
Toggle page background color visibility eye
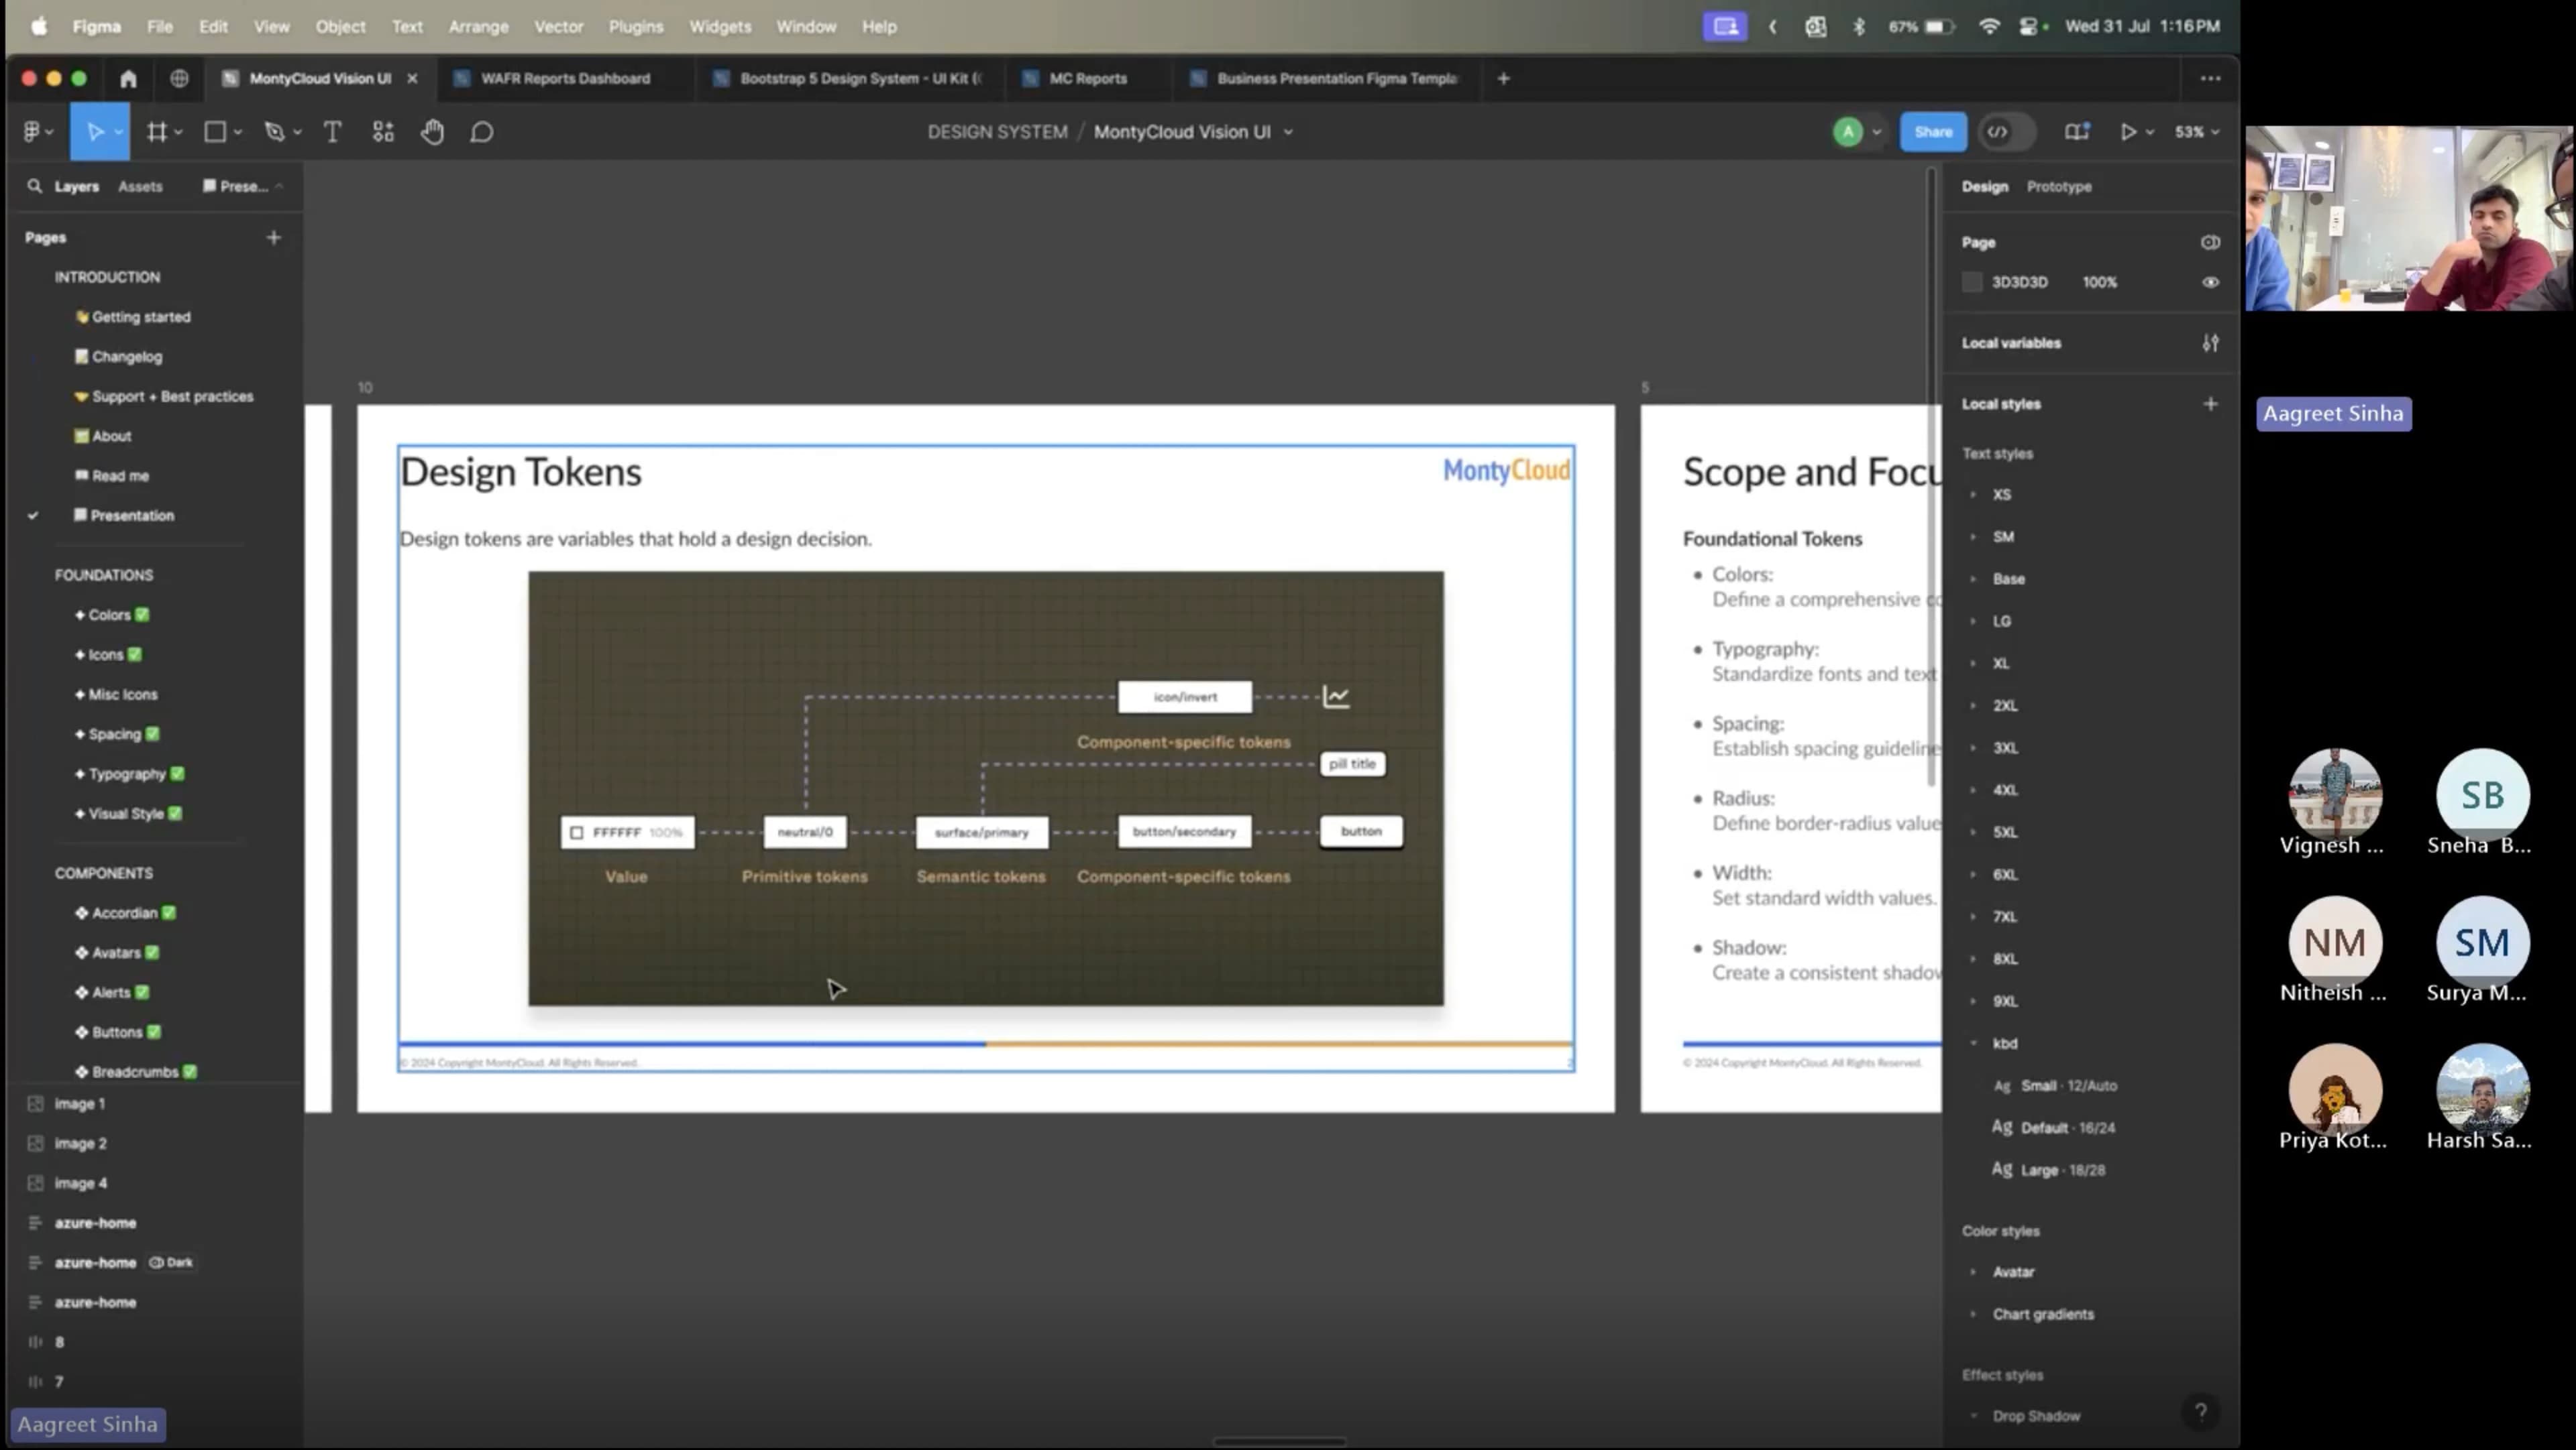2210,283
